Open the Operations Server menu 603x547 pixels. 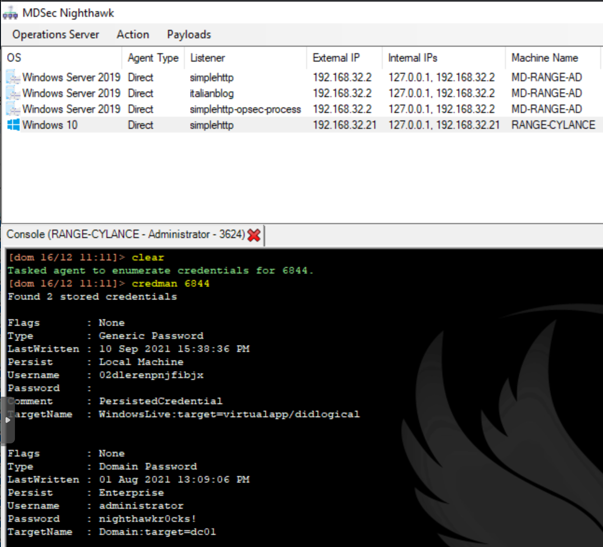click(56, 35)
